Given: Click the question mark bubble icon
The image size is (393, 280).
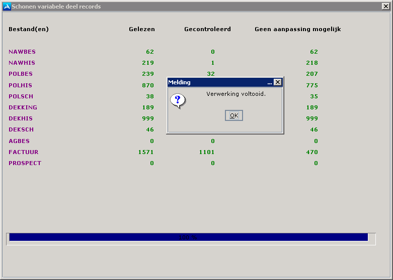Looking at the screenshot, I should point(177,100).
